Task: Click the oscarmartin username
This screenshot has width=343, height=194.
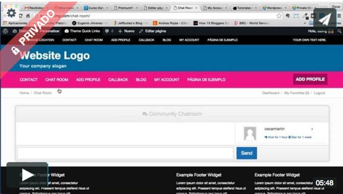Action: point(274,129)
